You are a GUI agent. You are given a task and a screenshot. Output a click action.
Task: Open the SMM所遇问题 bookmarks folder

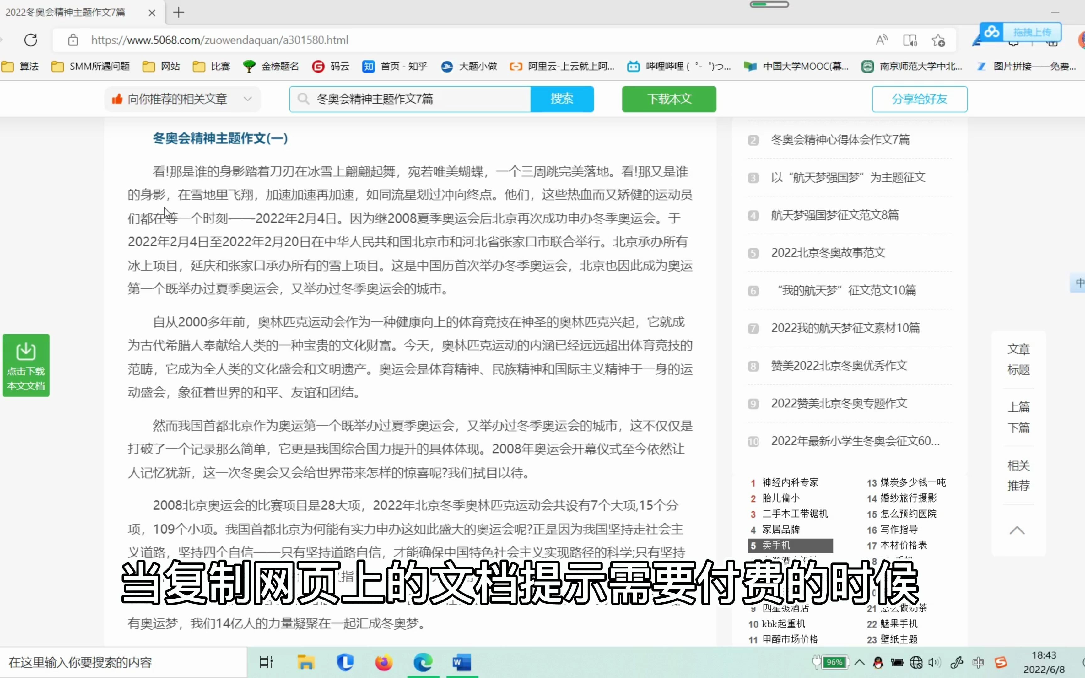90,66
